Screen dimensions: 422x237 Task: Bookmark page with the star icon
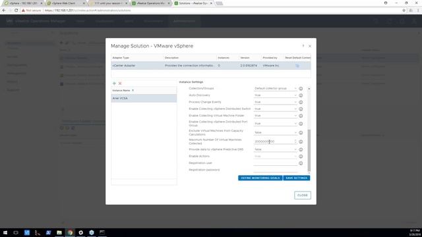pos(404,11)
